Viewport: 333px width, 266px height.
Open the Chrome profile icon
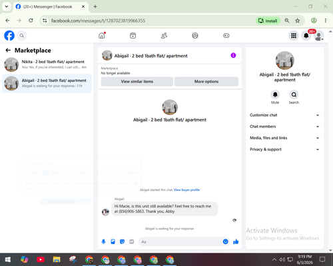pyautogui.click(x=314, y=21)
